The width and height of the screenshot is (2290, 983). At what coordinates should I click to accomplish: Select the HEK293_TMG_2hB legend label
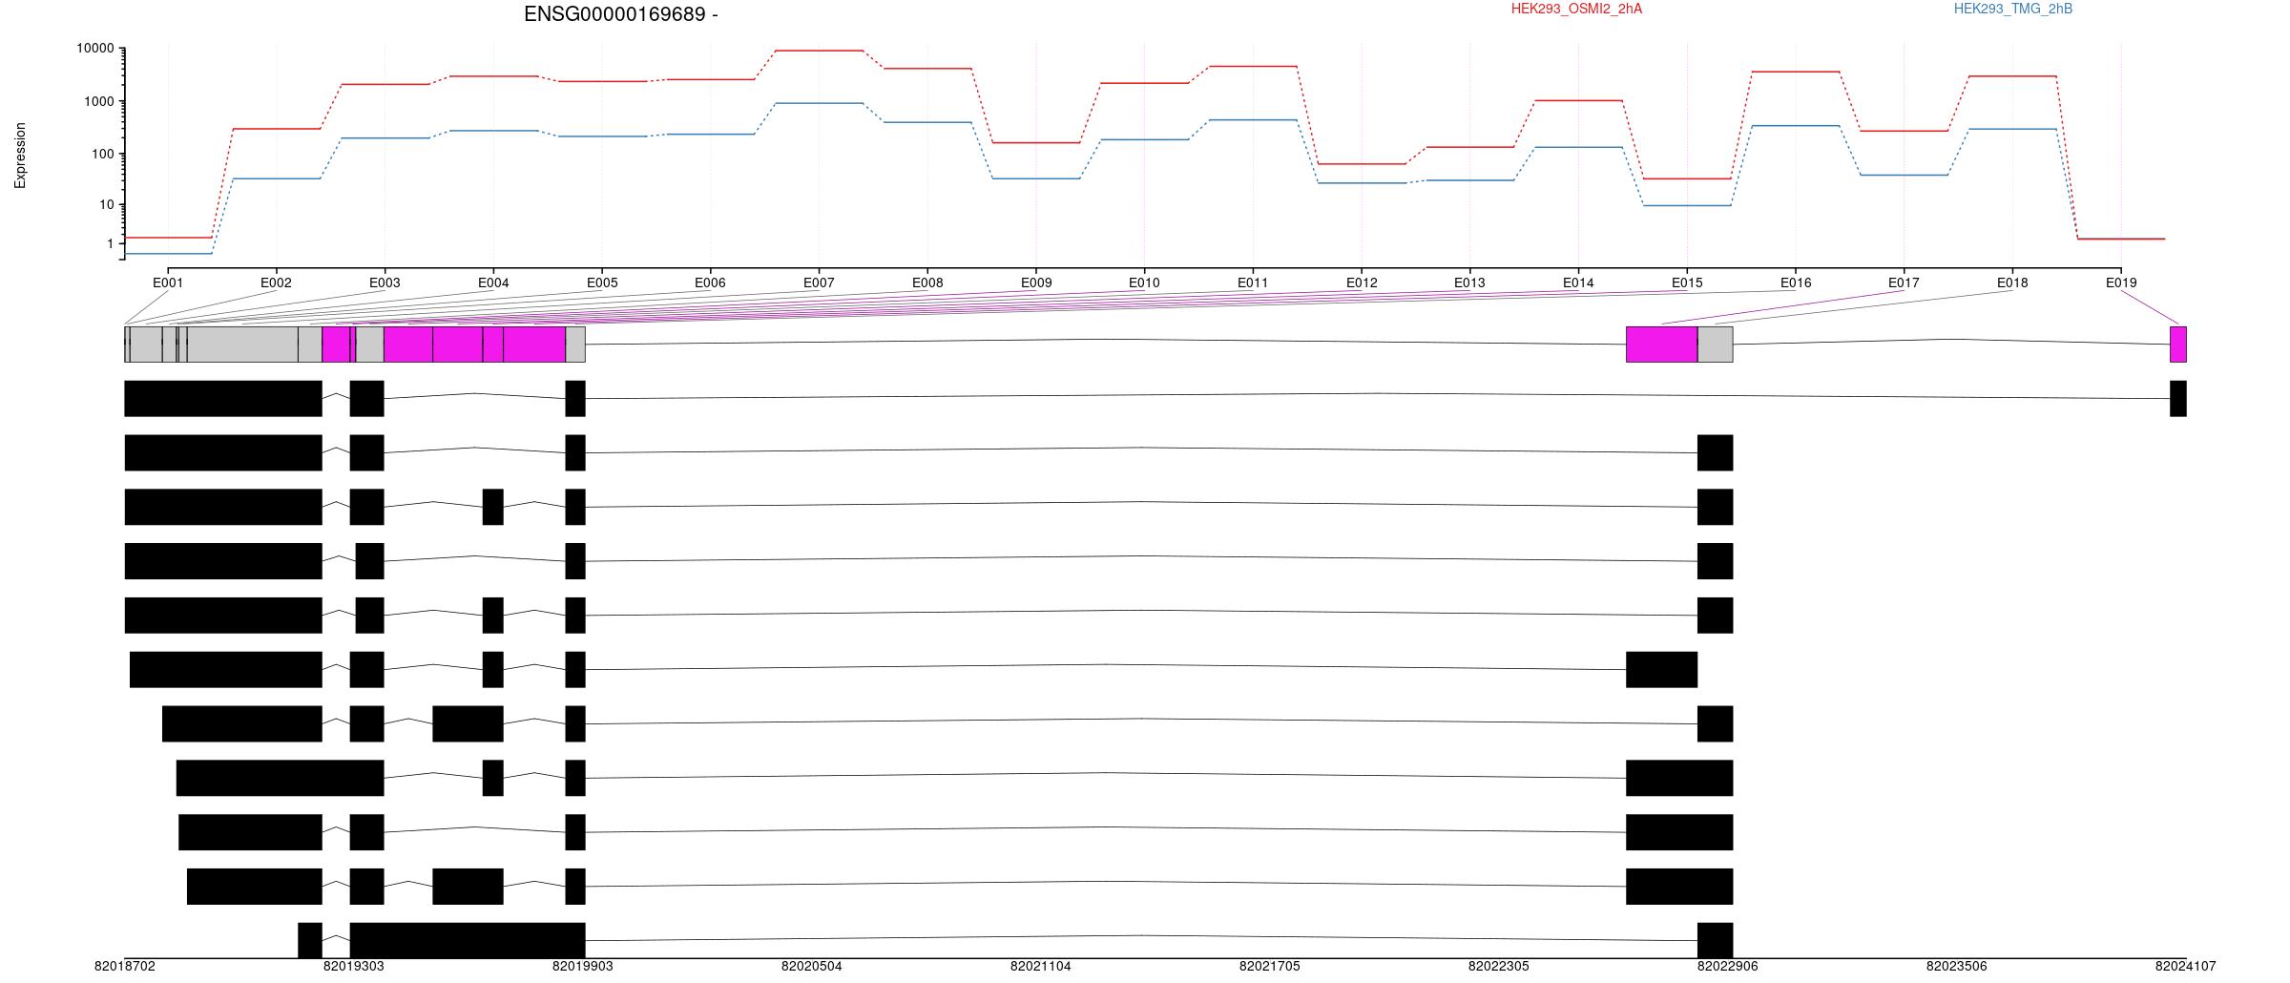tap(2013, 9)
